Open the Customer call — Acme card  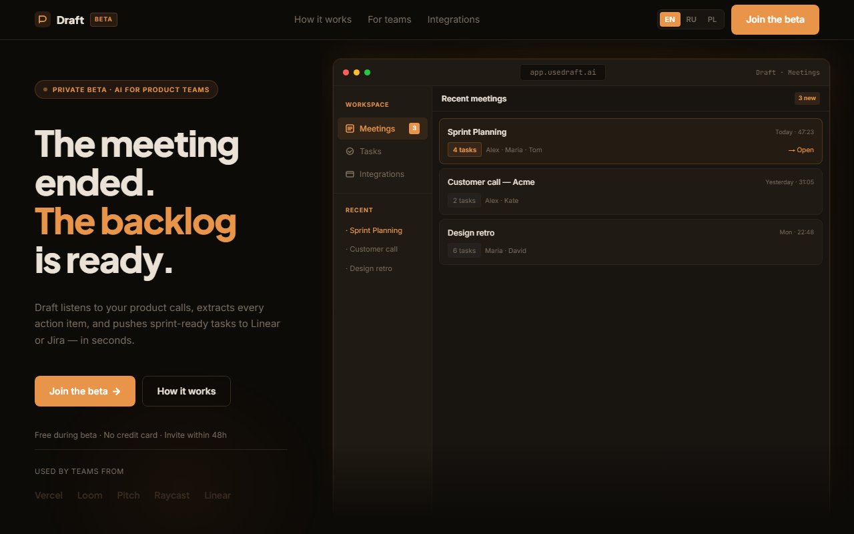click(630, 192)
